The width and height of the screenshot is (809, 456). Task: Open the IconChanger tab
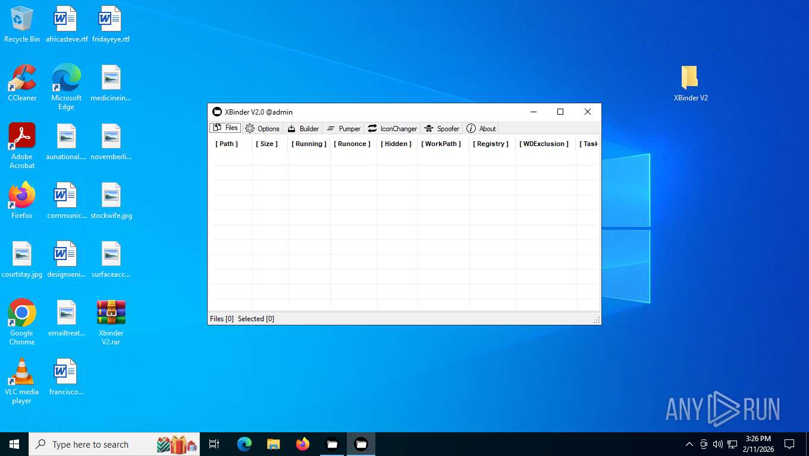[x=393, y=128]
